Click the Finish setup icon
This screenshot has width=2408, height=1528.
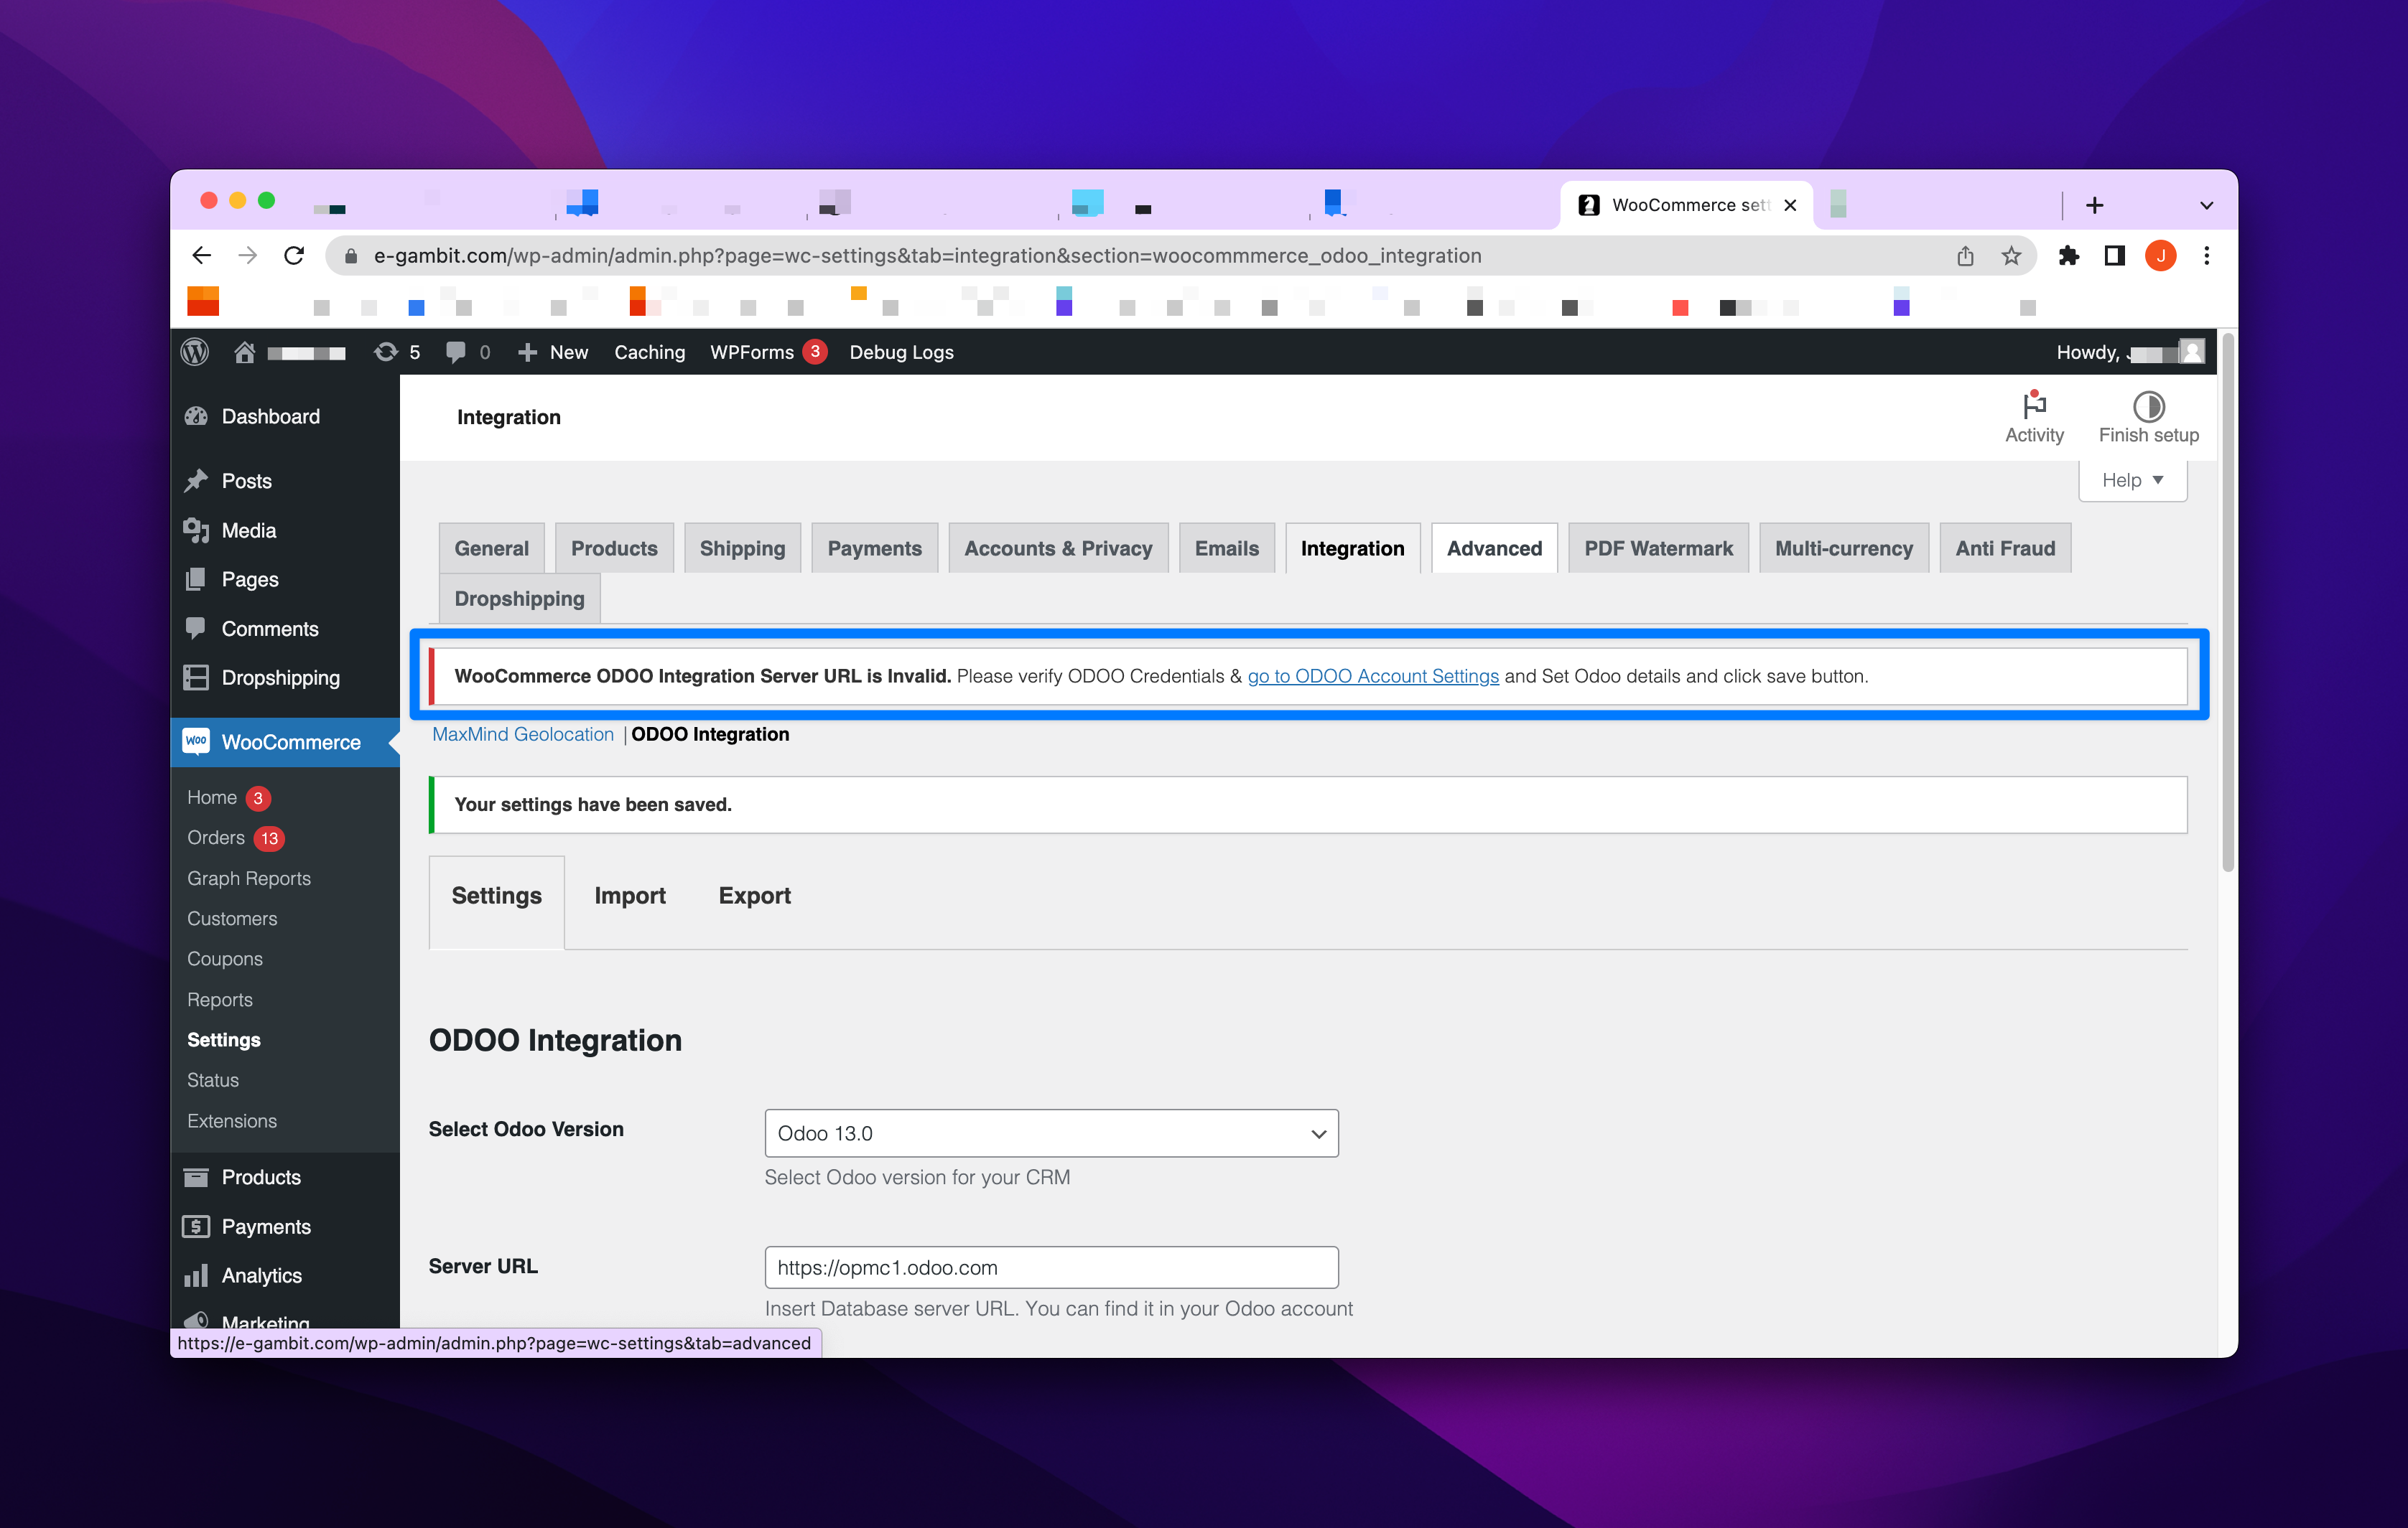tap(2148, 418)
